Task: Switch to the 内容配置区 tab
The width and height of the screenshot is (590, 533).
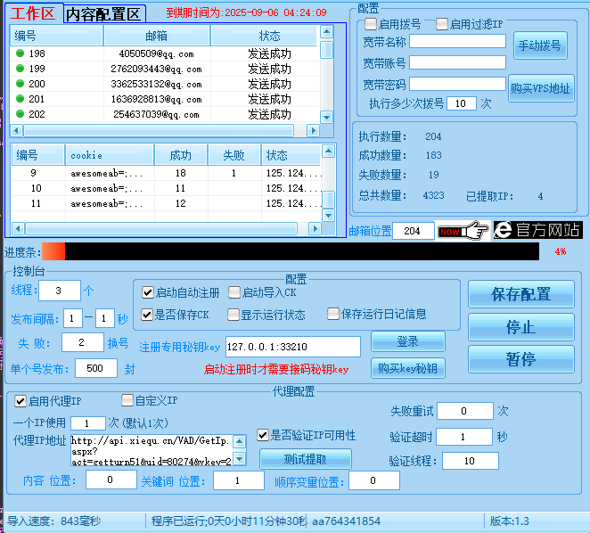Action: [106, 13]
